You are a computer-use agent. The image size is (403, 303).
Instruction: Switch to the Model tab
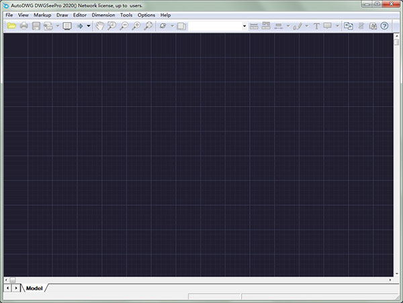click(34, 288)
